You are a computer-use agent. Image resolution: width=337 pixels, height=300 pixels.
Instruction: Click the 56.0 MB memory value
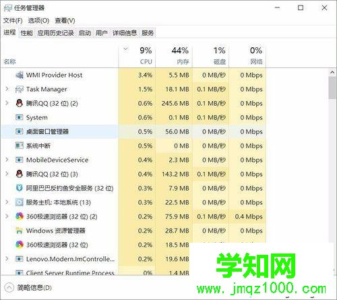tap(177, 131)
